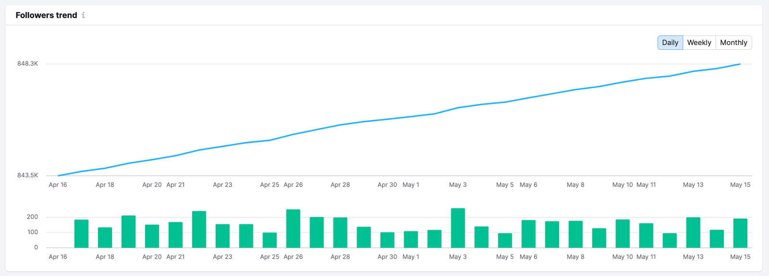Screen dimensions: 769x276
Task: Select the green bar for Apr 26
Action: coord(293,229)
